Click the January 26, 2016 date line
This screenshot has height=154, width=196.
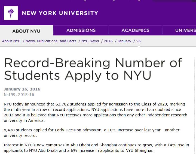tap(22, 89)
